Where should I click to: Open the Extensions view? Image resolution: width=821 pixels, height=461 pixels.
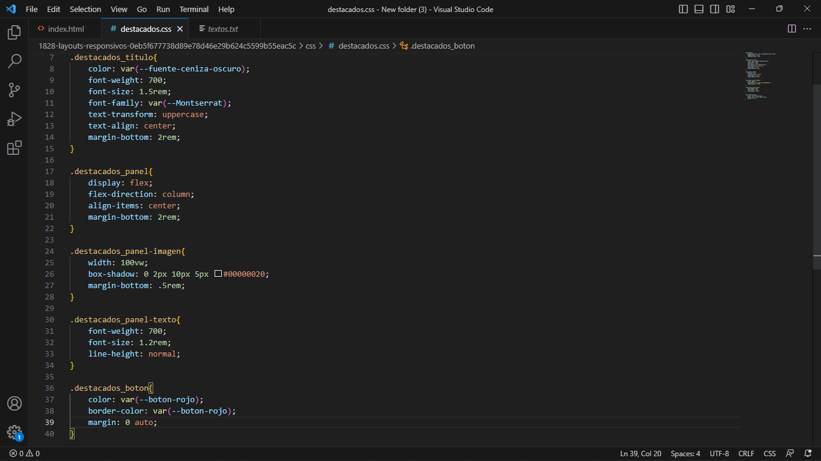[x=14, y=148]
